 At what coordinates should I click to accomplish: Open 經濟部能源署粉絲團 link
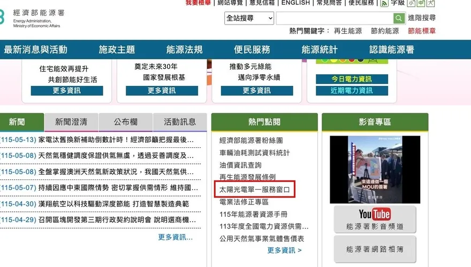pos(251,140)
